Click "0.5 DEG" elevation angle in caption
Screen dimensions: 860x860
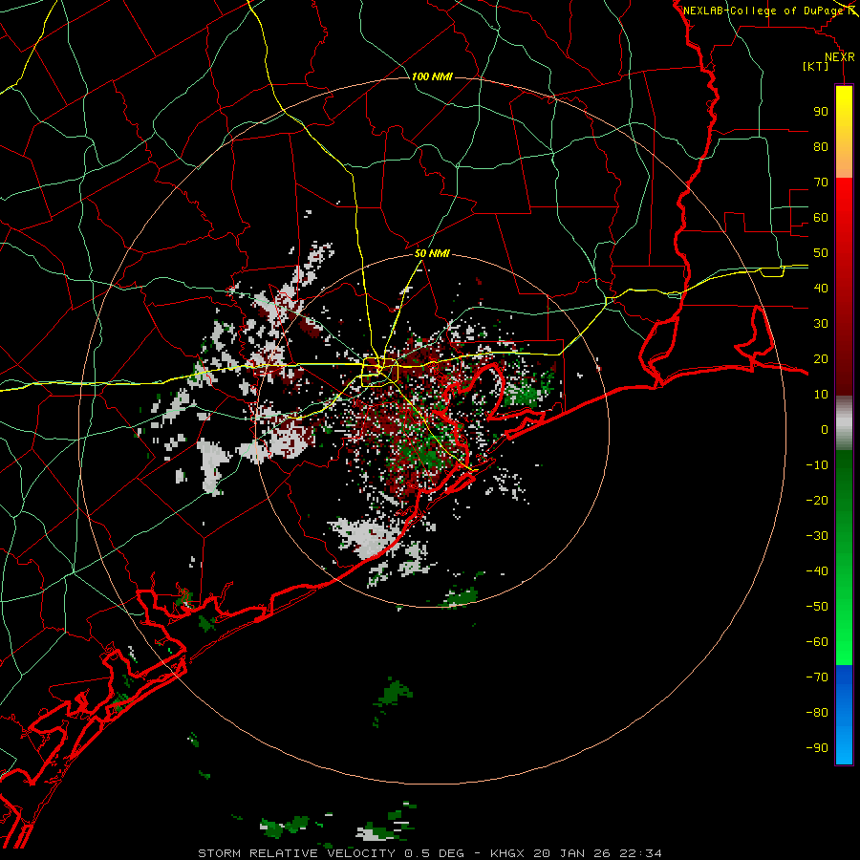(x=433, y=853)
